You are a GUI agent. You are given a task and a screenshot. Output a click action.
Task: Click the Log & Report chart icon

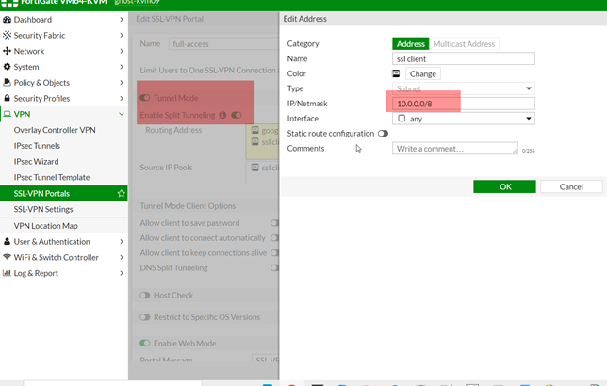[x=8, y=273]
